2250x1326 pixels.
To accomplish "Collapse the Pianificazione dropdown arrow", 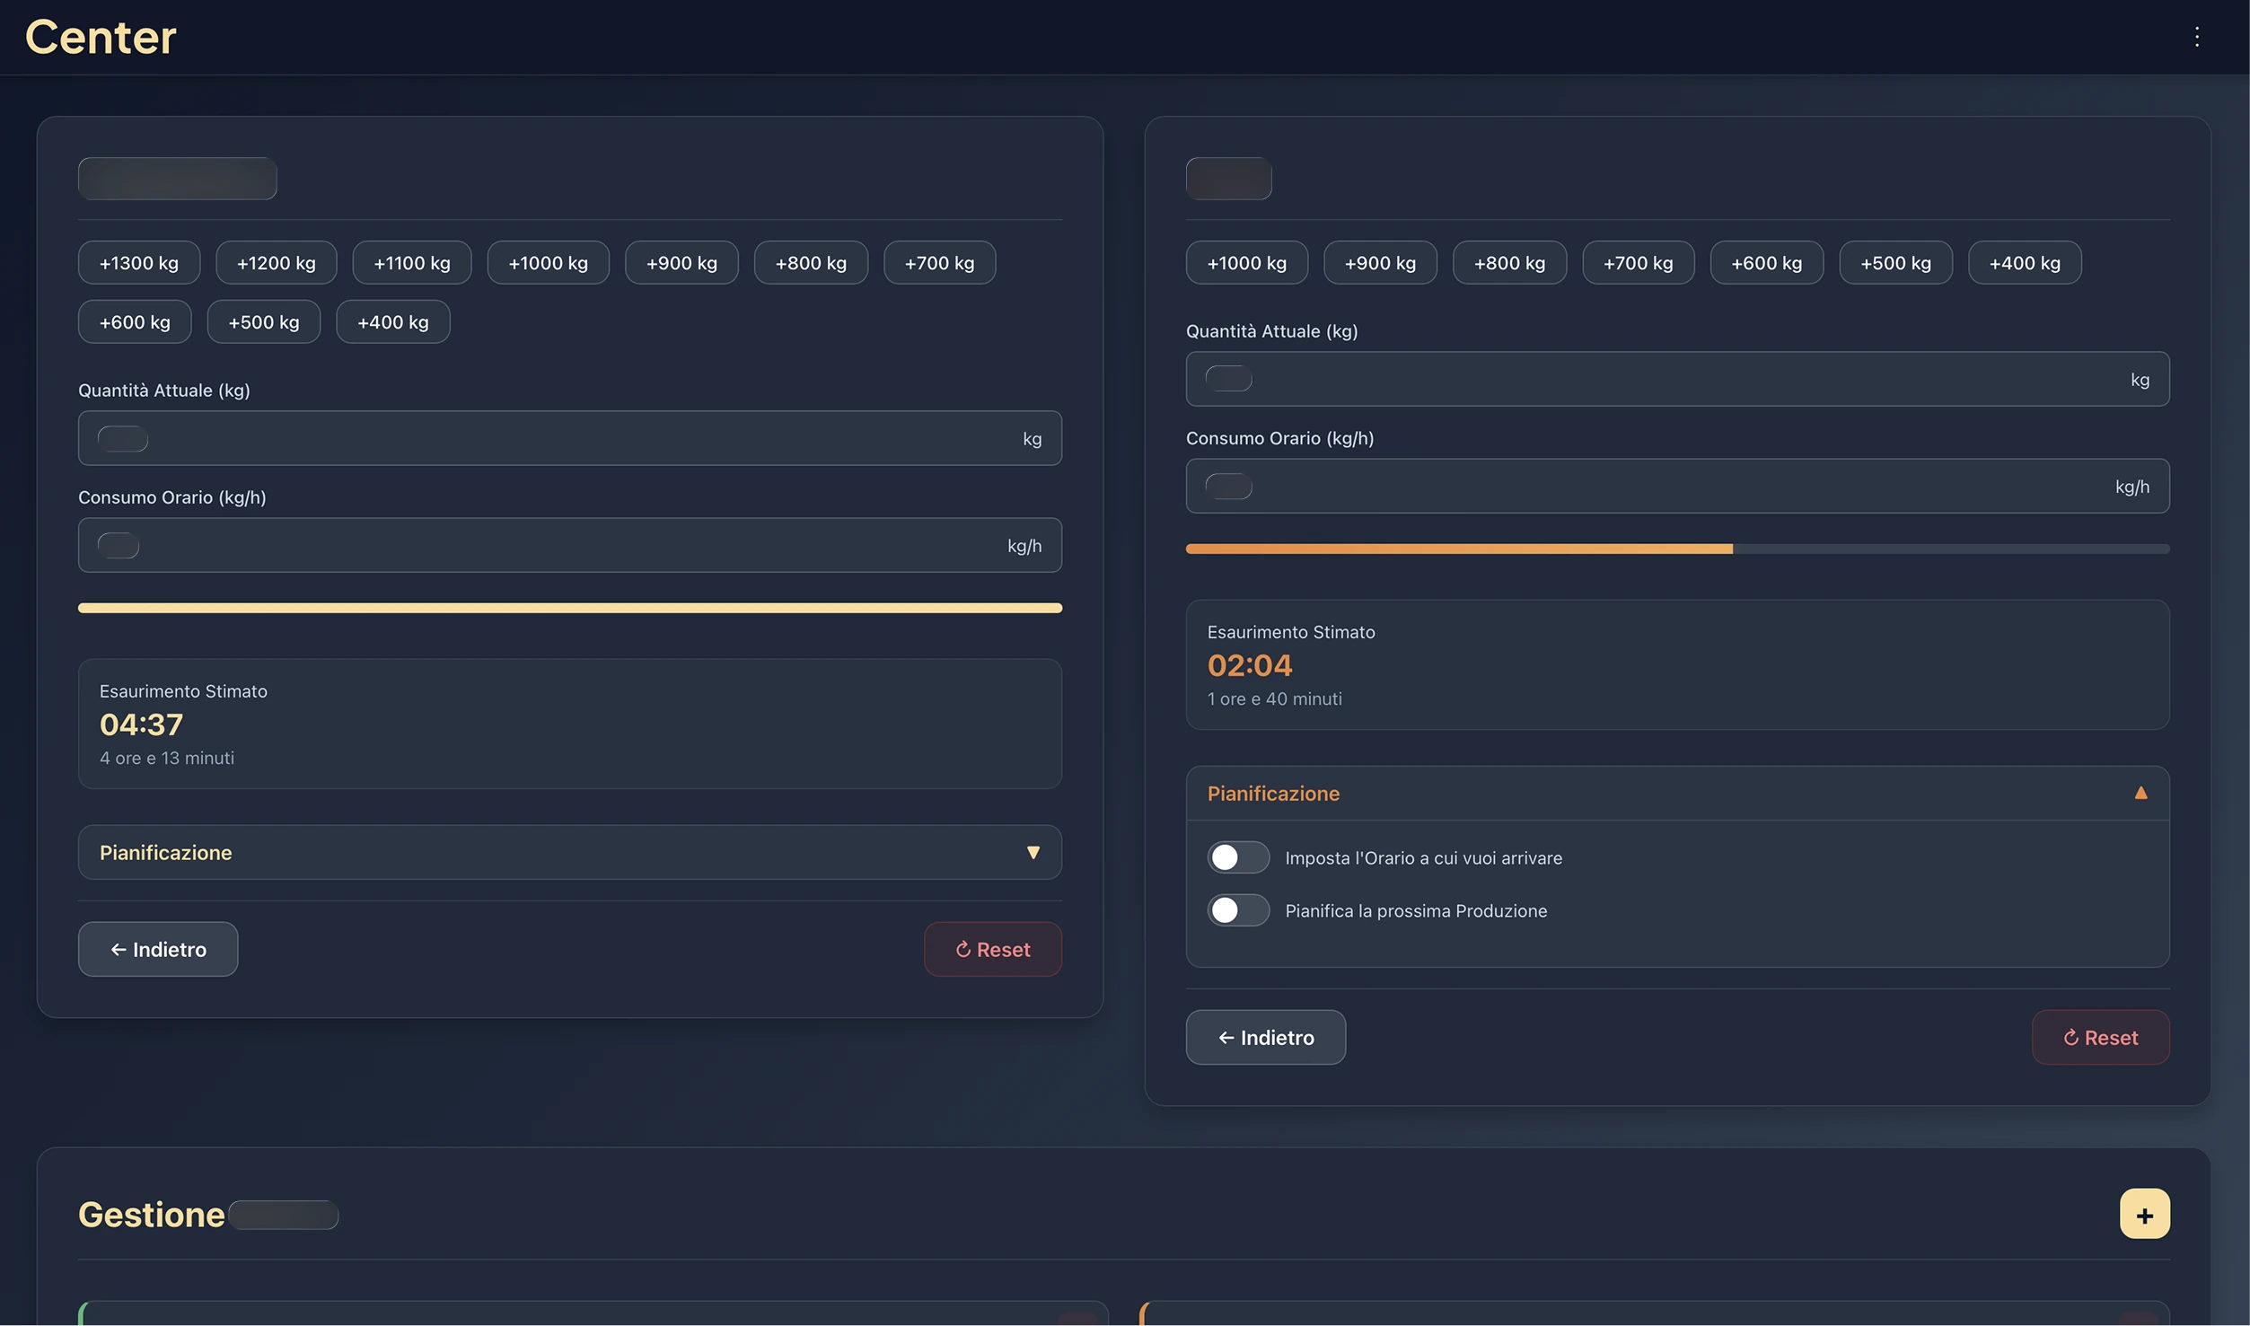I will [1033, 852].
